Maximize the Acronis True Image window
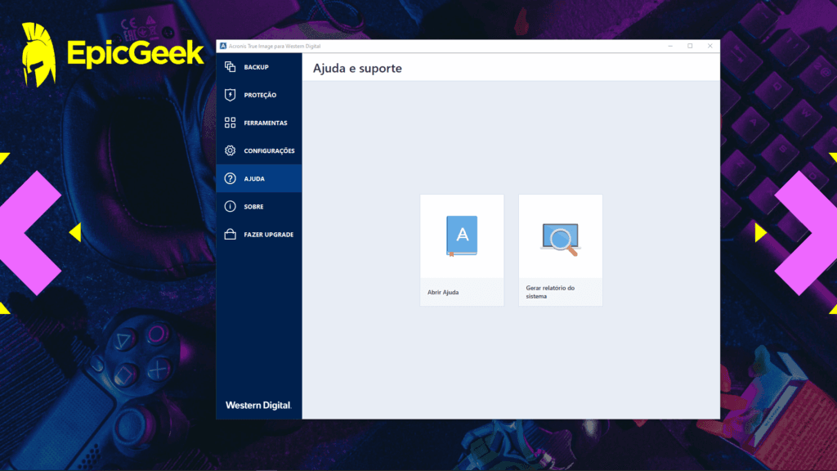This screenshot has width=837, height=471. coord(690,46)
